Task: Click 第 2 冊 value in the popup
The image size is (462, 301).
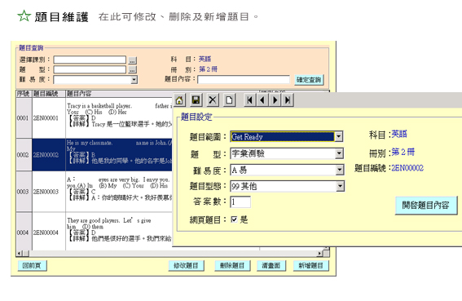Action: (403, 152)
